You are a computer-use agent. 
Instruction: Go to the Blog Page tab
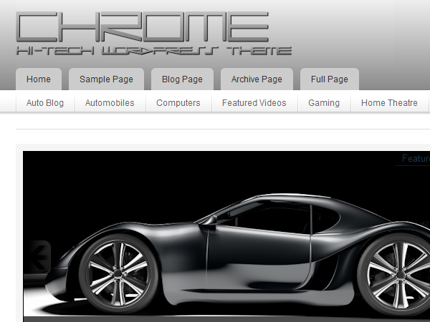[x=182, y=79]
